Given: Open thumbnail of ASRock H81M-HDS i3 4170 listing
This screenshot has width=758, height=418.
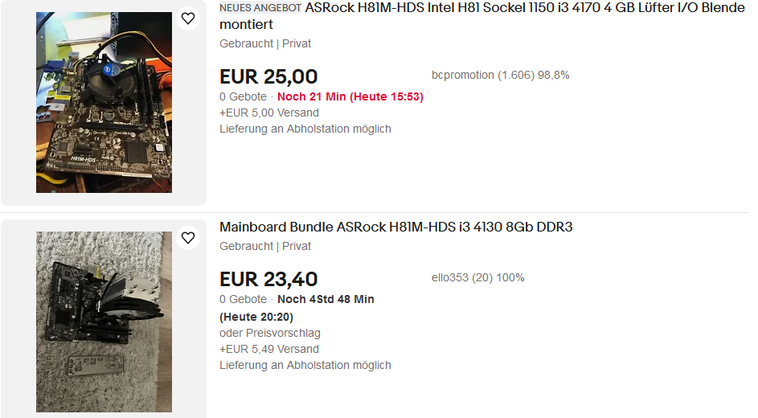Looking at the screenshot, I should [x=104, y=102].
